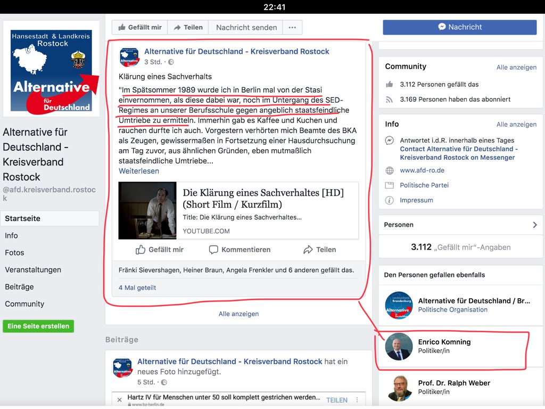Click globe privacy icon next to 3 Std.

click(171, 62)
